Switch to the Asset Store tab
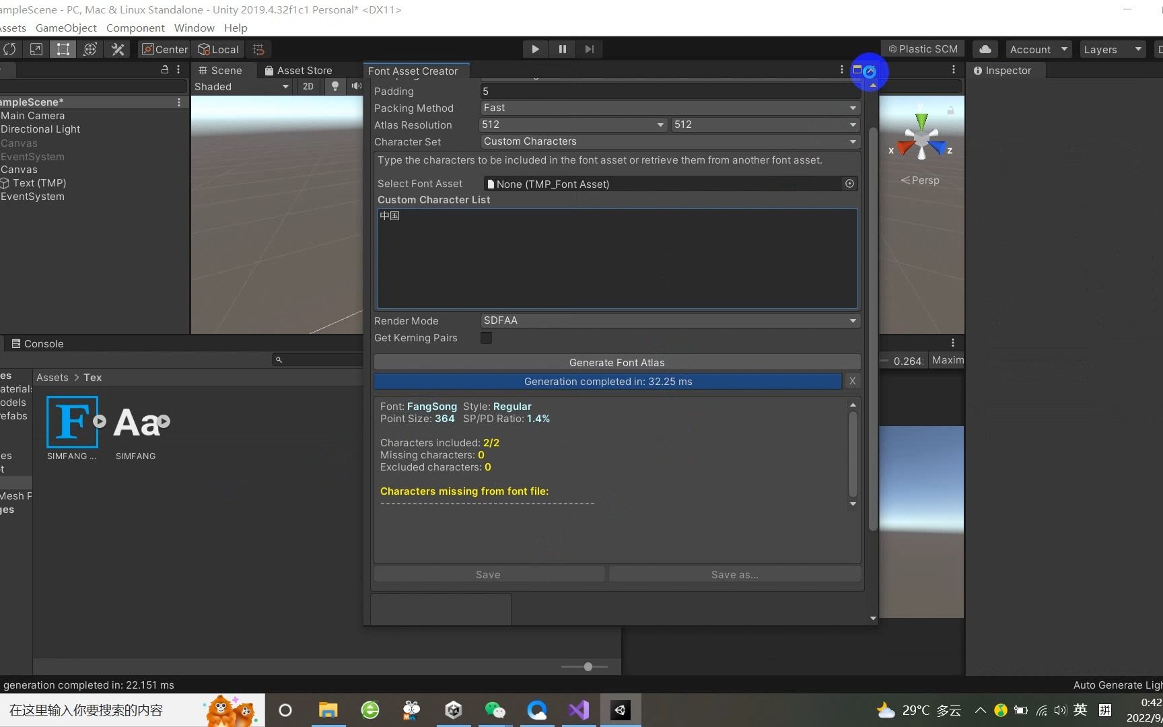Screen dimensions: 1163x727 click(304, 70)
